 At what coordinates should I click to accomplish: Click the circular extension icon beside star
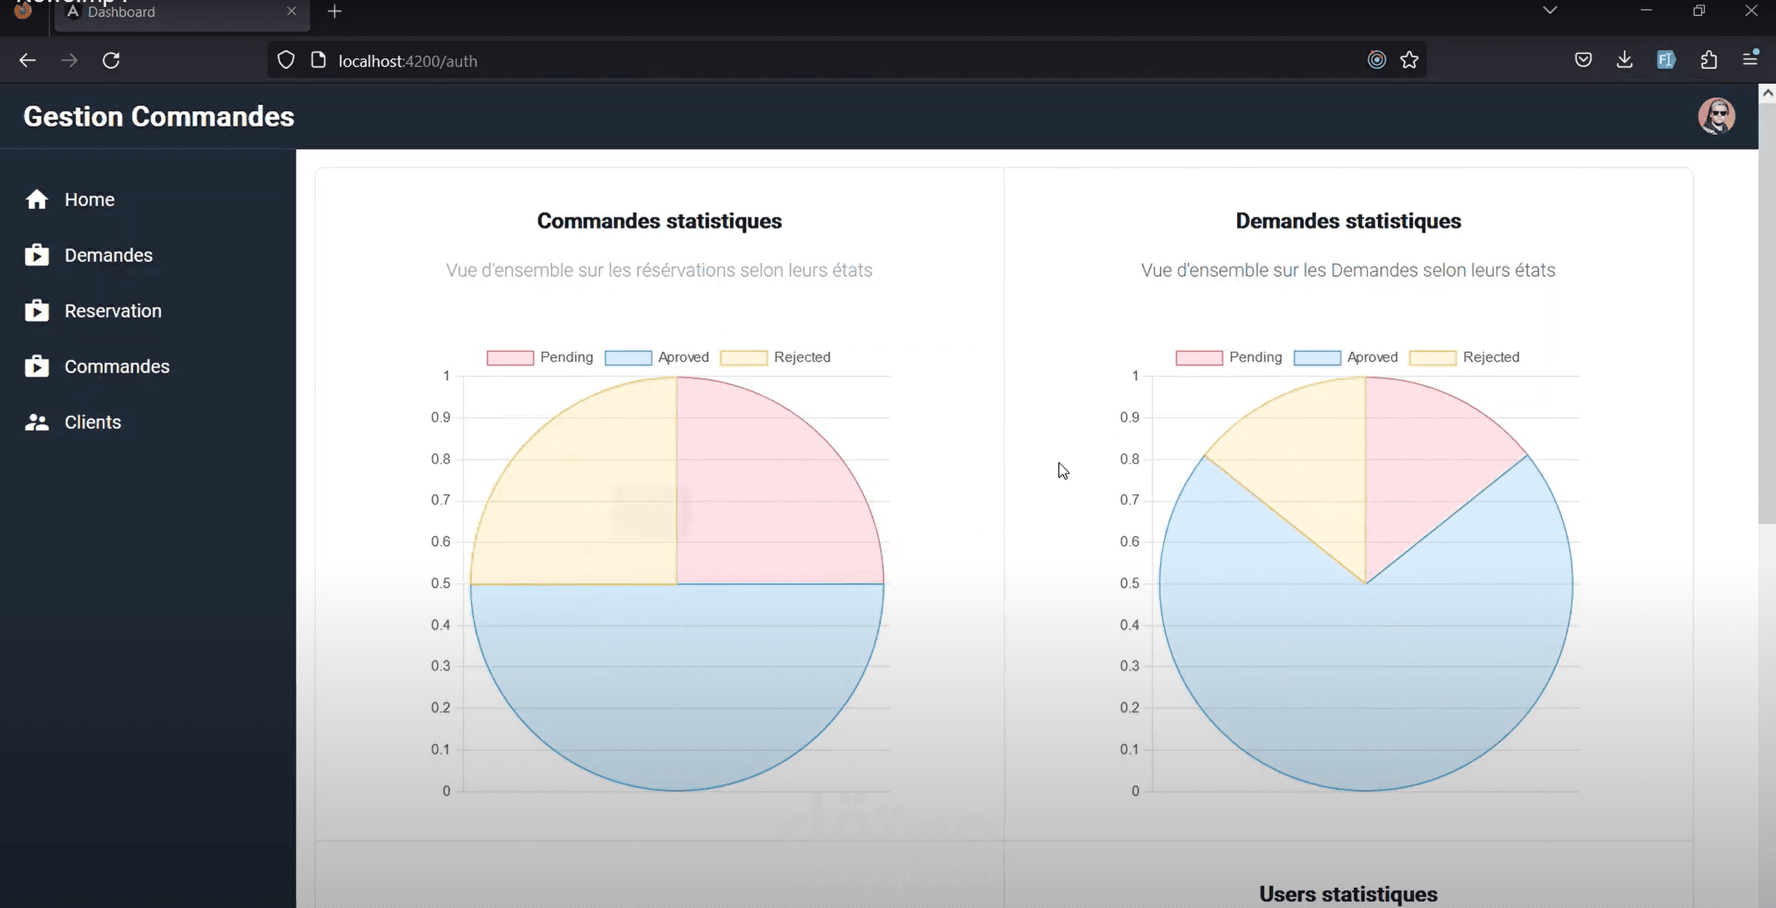coord(1377,60)
